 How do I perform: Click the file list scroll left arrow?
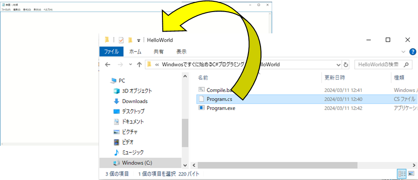pos(194,165)
